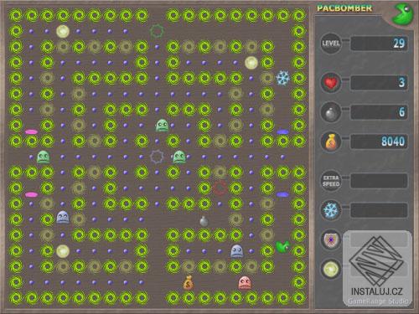The height and width of the screenshot is (314, 419).
Task: Click the EXTRA SPEED badge
Action: point(331,181)
